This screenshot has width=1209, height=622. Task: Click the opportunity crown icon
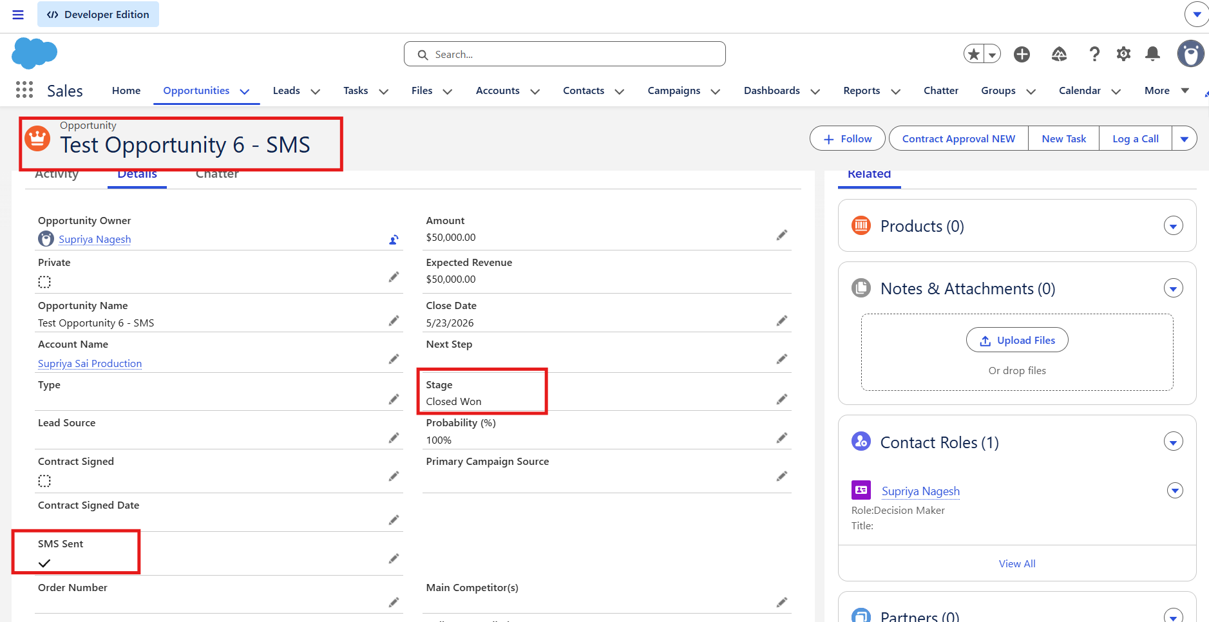click(x=37, y=138)
